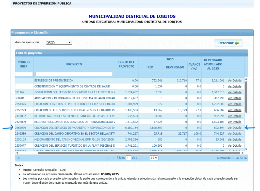This screenshot has height=191, width=260.
Task: Sort by the DEVENGADO ACUMULADO AL 2025 header
Action: [x=213, y=64]
